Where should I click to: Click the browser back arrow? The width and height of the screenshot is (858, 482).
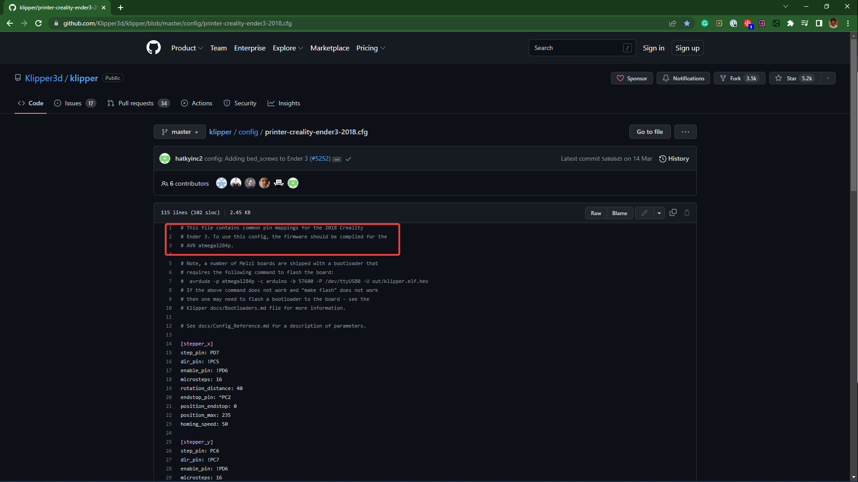pyautogui.click(x=10, y=23)
